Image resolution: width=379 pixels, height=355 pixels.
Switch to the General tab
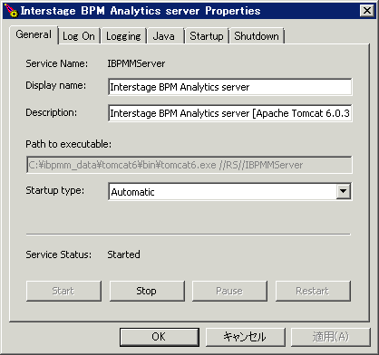[x=34, y=34]
